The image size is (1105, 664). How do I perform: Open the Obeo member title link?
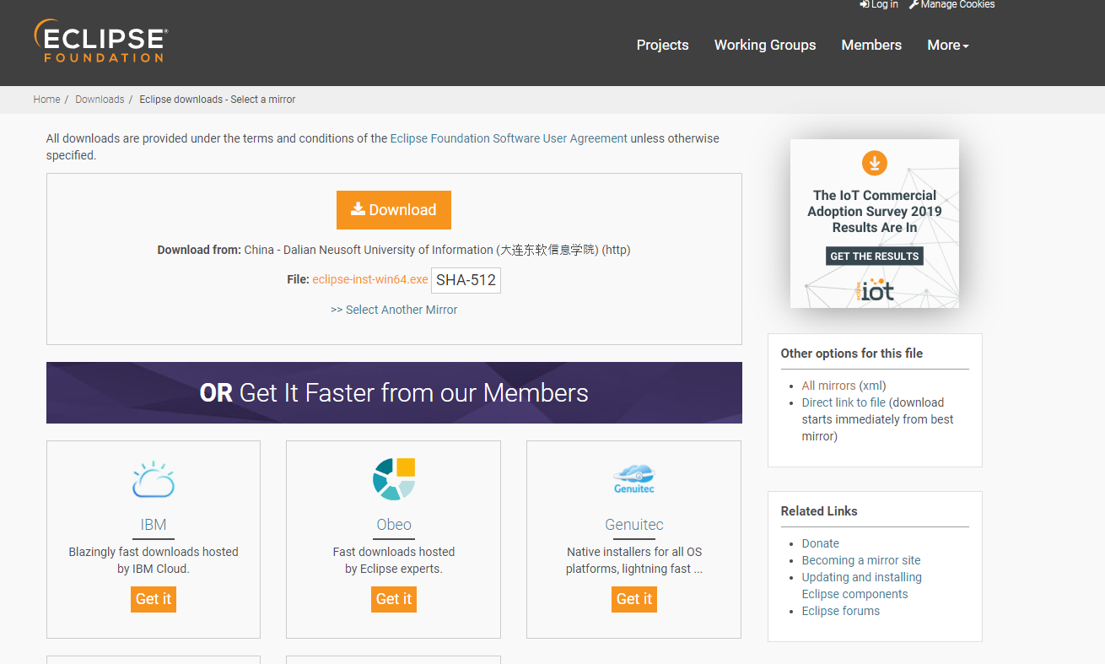click(x=394, y=525)
